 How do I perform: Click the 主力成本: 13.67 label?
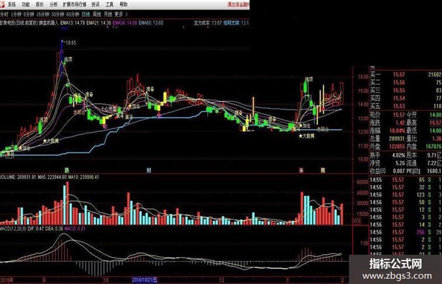[208, 23]
